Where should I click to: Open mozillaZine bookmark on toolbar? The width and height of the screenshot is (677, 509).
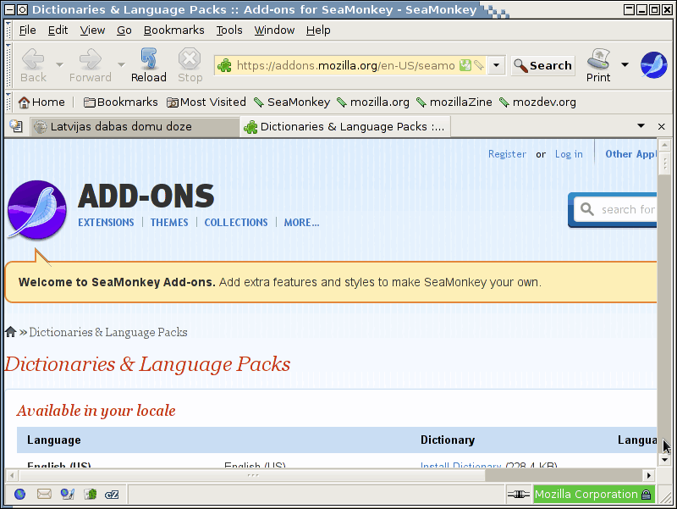coord(454,102)
